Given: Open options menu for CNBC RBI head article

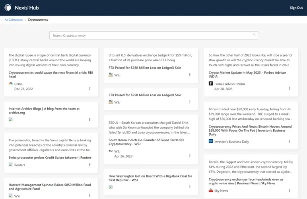Looking at the screenshot, I should 90,88.
